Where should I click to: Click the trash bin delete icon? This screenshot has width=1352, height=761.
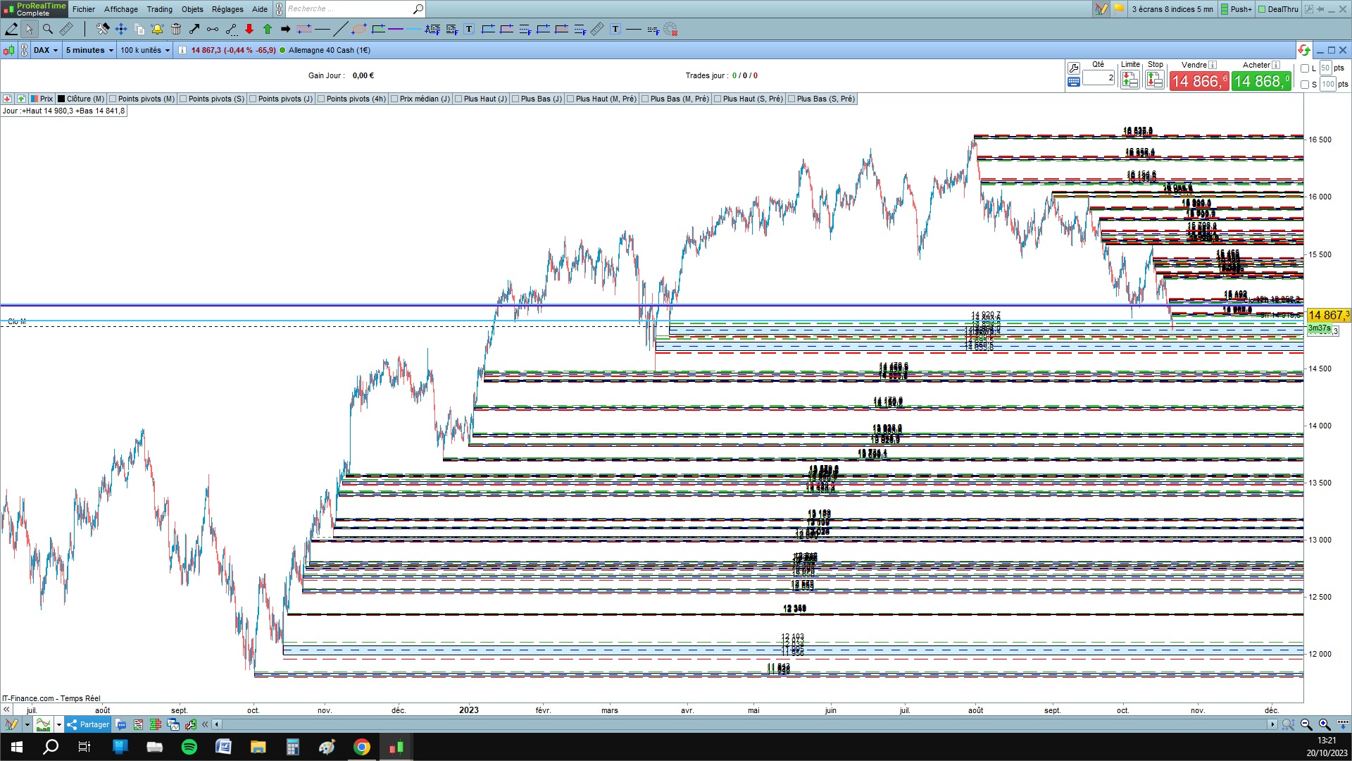coord(176,29)
